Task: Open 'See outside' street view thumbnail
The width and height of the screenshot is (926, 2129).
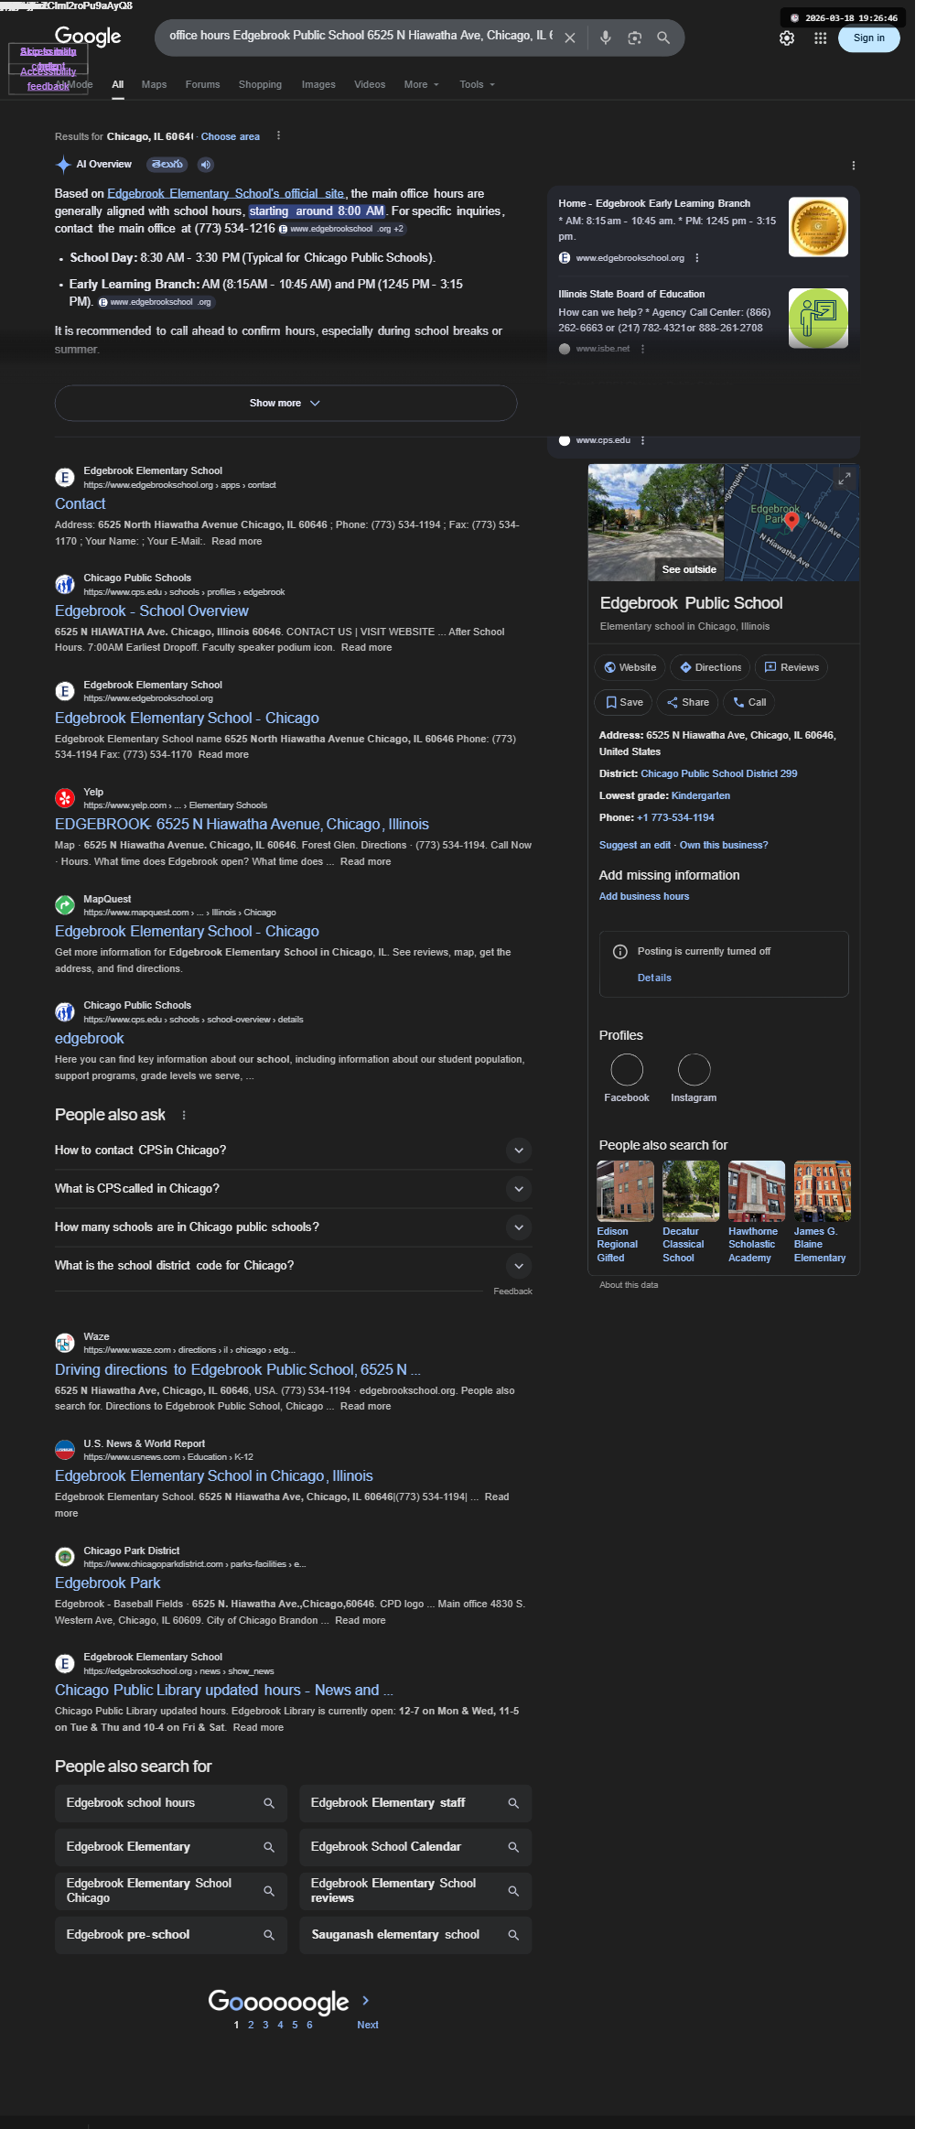Action: pos(655,523)
